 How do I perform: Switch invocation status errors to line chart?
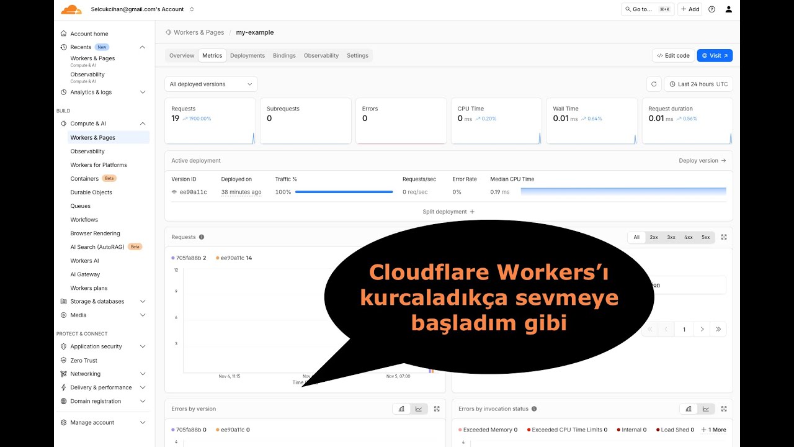coord(706,409)
